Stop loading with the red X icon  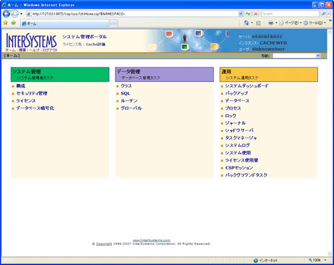256,14
